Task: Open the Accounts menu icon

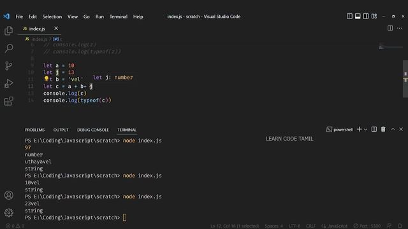Action: pyautogui.click(x=8, y=195)
